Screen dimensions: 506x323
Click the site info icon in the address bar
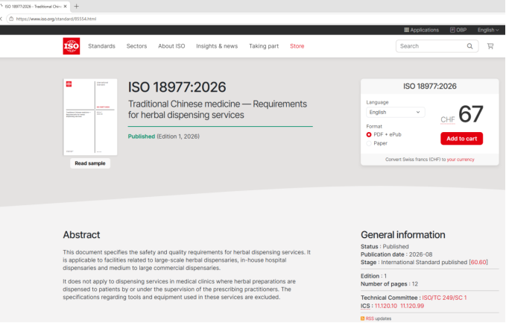(x=11, y=19)
